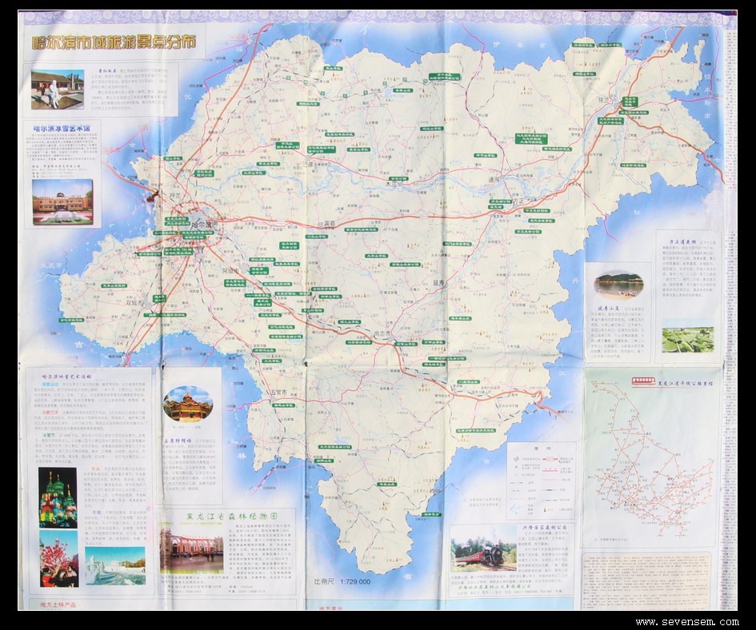The image size is (756, 630).
Task: Click the 阿城市 city label
Action: tap(231, 270)
